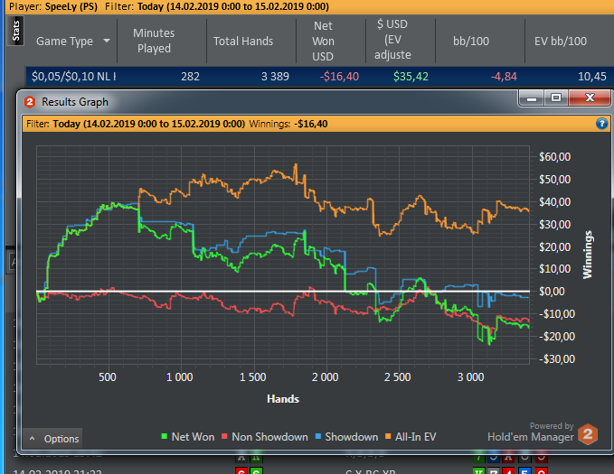Viewport: 614px width, 474px height.
Task: Sort by bb/100 column header
Action: [x=471, y=41]
